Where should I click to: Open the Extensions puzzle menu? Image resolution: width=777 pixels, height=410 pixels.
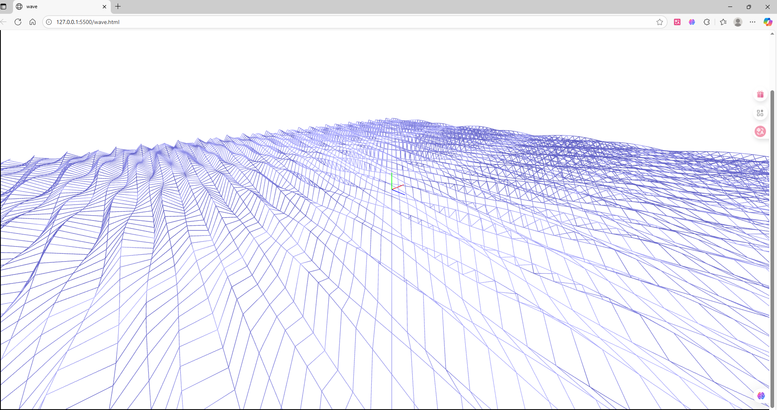(707, 22)
